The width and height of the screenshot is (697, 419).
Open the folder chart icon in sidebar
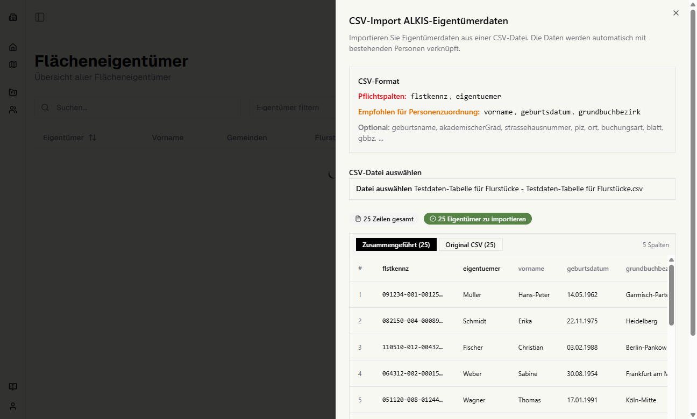[x=13, y=92]
